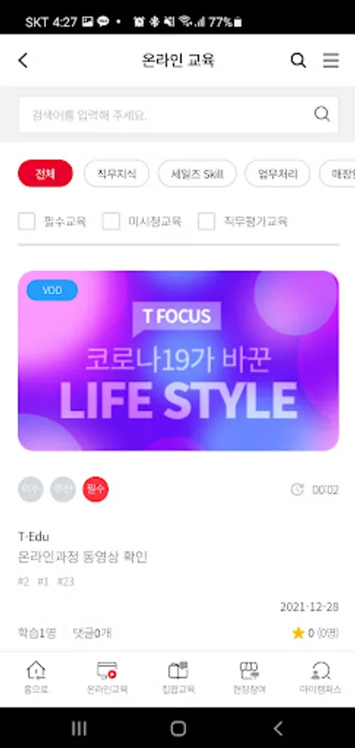This screenshot has width=355, height=748.
Task: Open 마이캠퍼스 in the bottom navigation
Action: 320,677
